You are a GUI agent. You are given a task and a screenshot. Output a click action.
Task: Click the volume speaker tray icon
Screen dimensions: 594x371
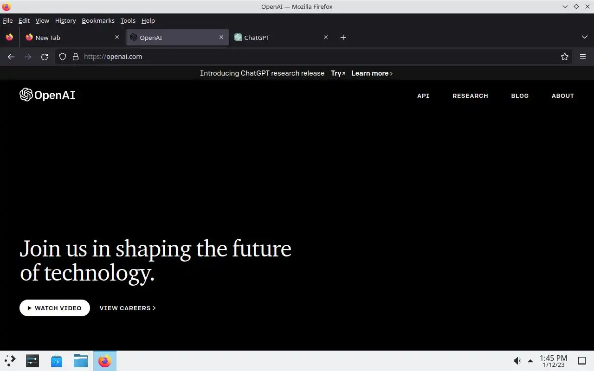coord(517,361)
